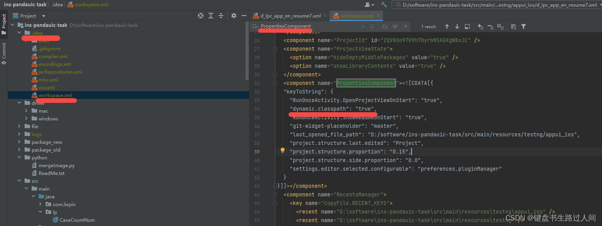Click the next occurrence arrow in search bar
This screenshot has height=226, width=602.
click(x=456, y=26)
